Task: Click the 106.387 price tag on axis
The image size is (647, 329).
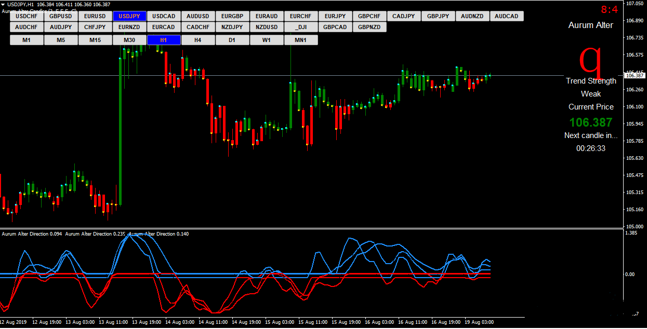Action: point(635,76)
